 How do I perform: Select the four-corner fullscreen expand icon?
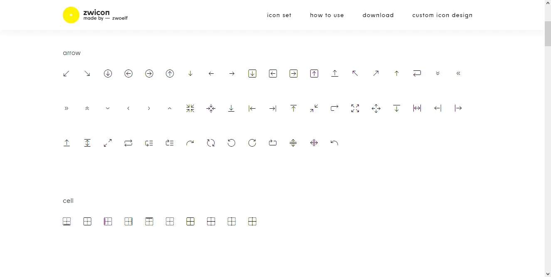355,108
